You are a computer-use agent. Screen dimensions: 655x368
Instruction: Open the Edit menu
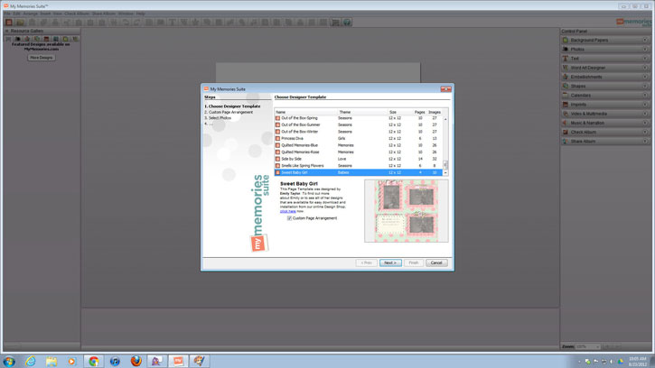[x=16, y=14]
